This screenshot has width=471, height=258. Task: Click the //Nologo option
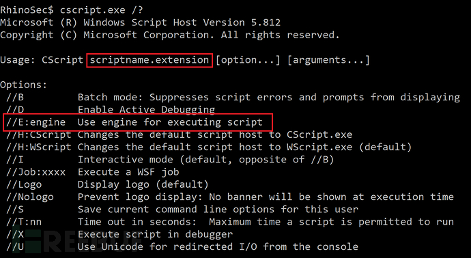30,197
